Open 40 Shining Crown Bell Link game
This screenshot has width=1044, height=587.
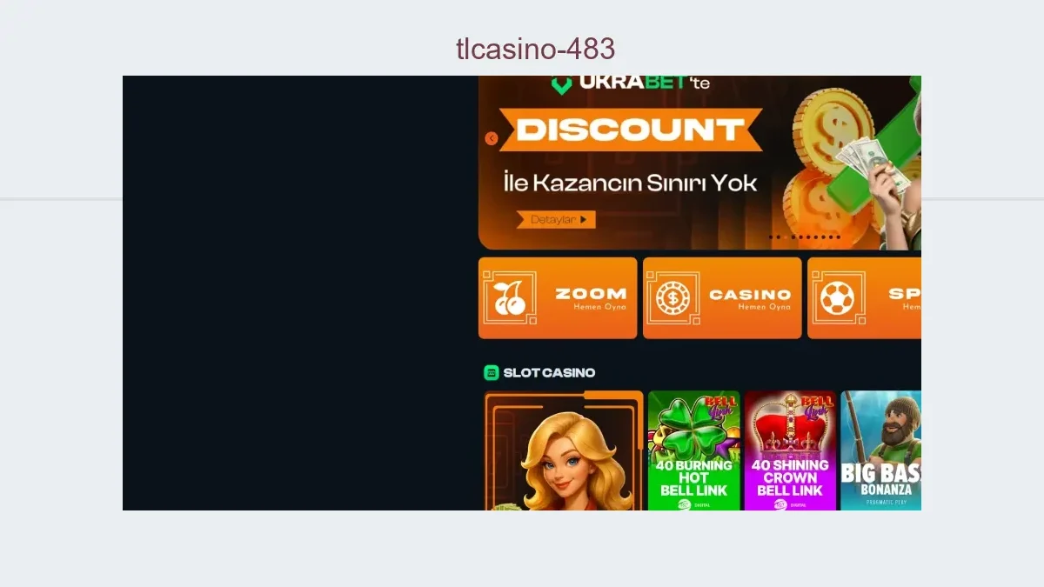tap(790, 450)
